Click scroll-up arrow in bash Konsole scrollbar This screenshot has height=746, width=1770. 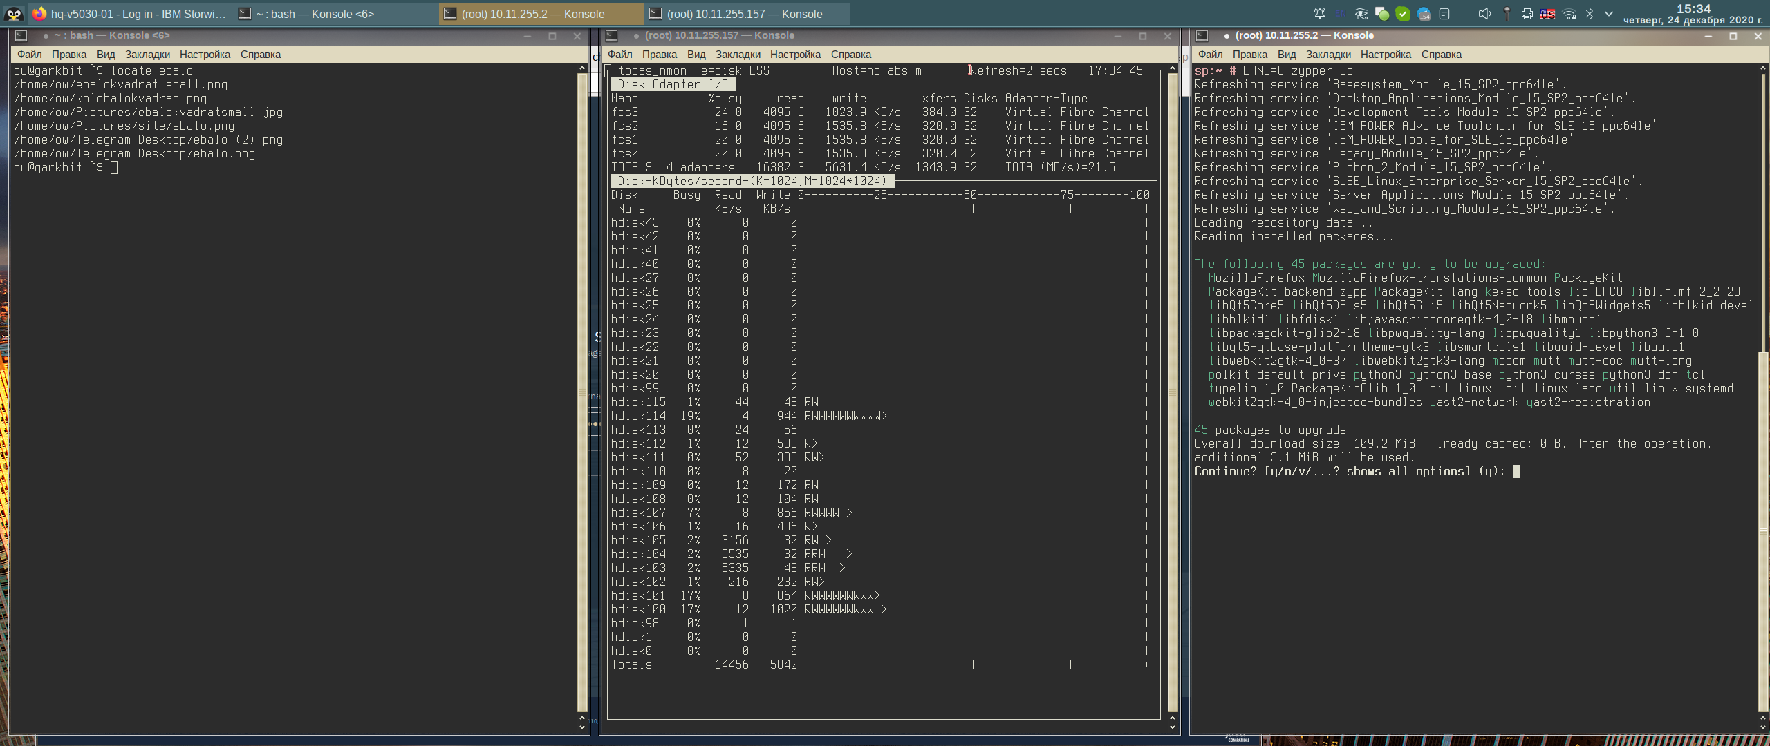point(581,68)
